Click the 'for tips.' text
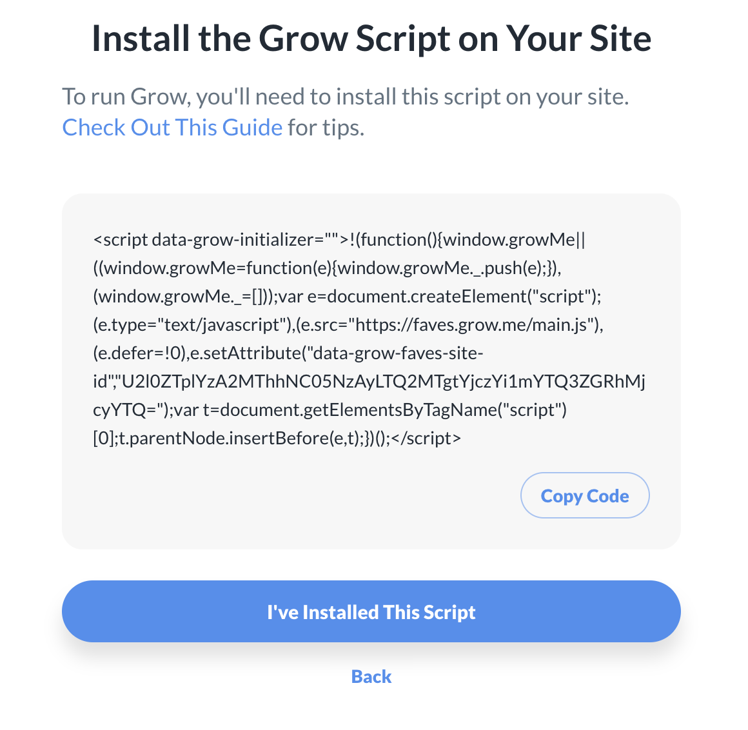 coord(326,128)
